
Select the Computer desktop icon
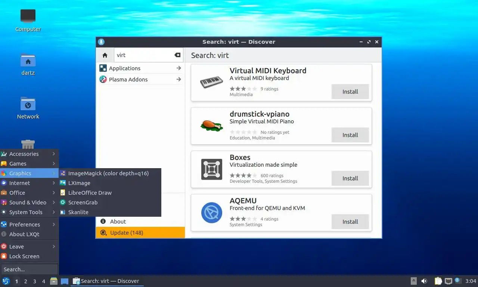point(28,20)
